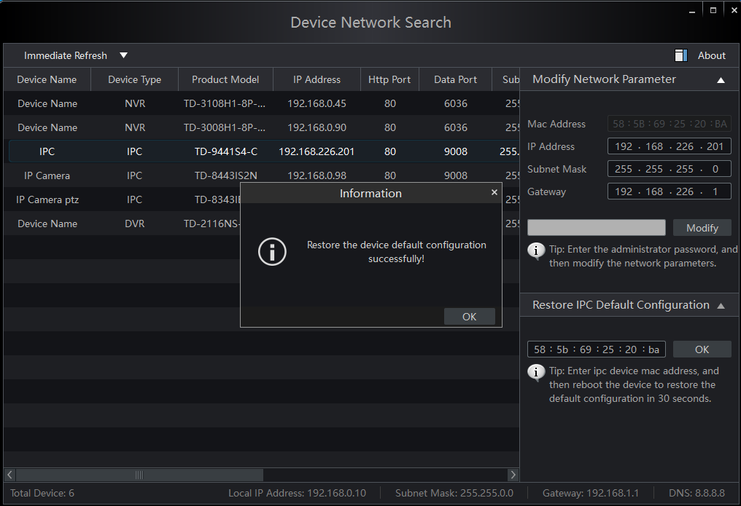Click the Subnet Mask input field
741x506 pixels.
tap(670, 169)
